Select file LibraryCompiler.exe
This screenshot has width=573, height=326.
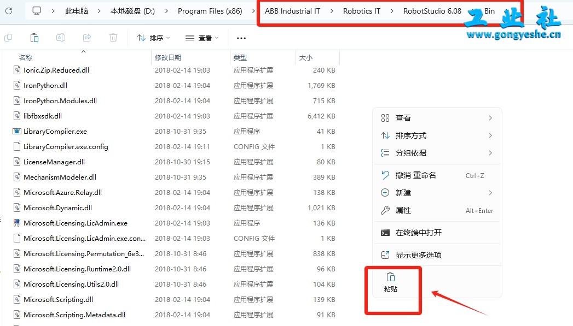click(55, 131)
